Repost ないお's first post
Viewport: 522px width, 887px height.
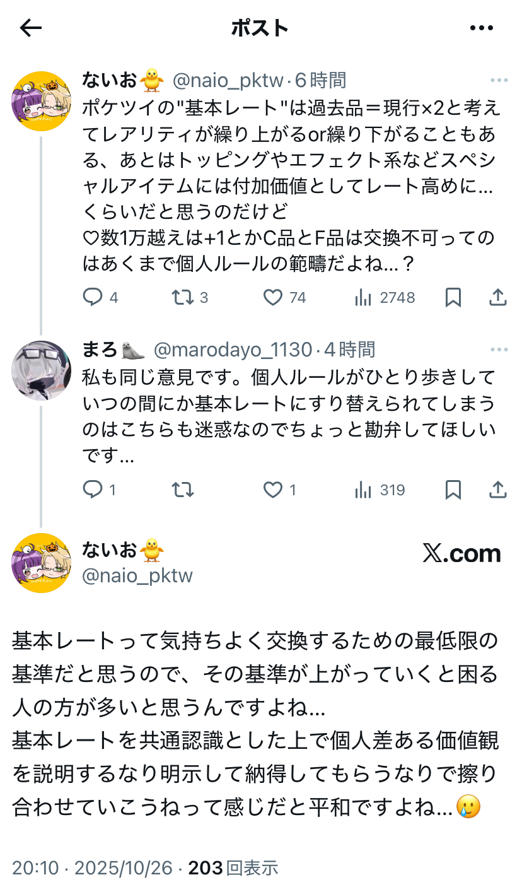click(x=183, y=298)
